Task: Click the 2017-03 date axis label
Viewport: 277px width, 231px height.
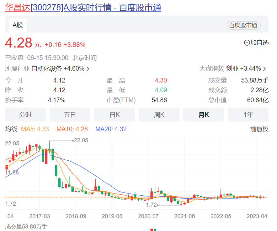Action: tap(40, 216)
